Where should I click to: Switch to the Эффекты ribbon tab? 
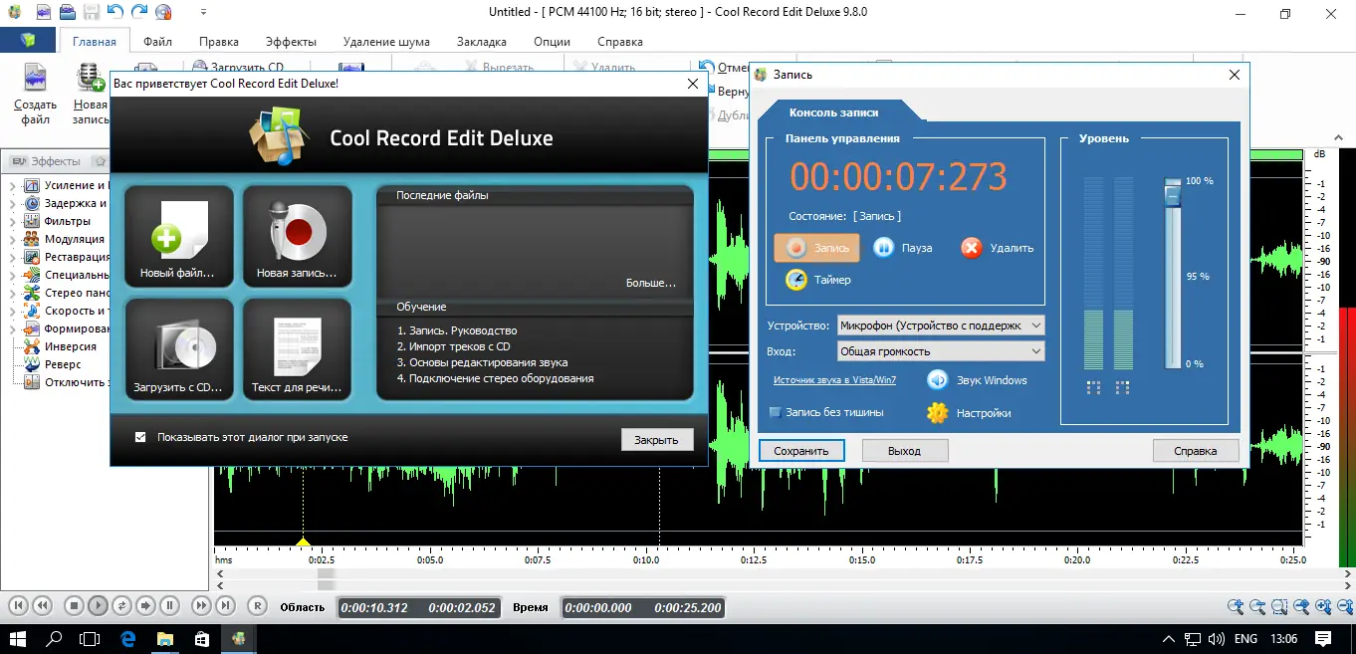pos(291,42)
